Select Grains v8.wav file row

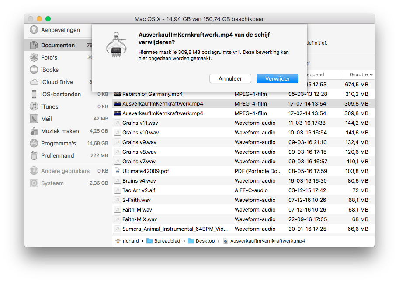(x=243, y=152)
